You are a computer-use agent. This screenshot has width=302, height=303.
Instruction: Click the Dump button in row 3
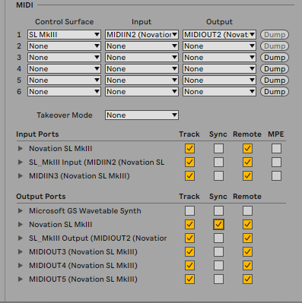pyautogui.click(x=275, y=58)
